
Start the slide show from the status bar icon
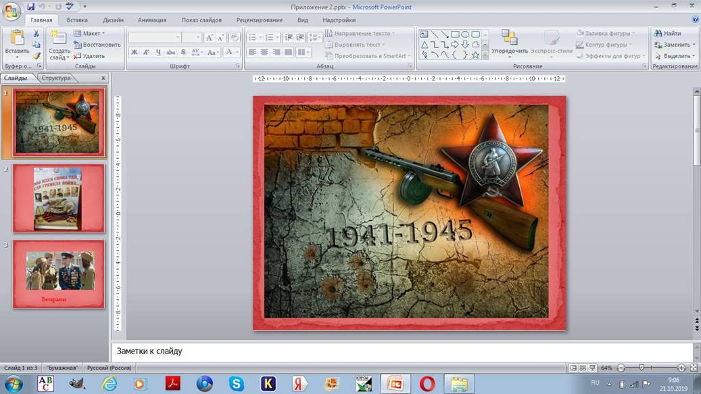tap(592, 368)
